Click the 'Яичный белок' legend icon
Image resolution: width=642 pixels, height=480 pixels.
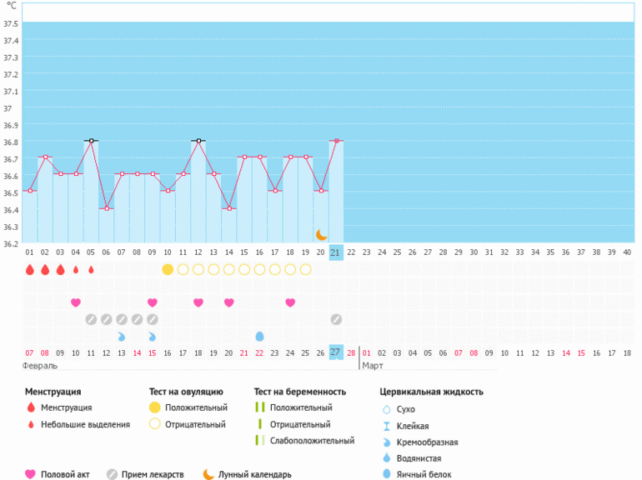[386, 474]
